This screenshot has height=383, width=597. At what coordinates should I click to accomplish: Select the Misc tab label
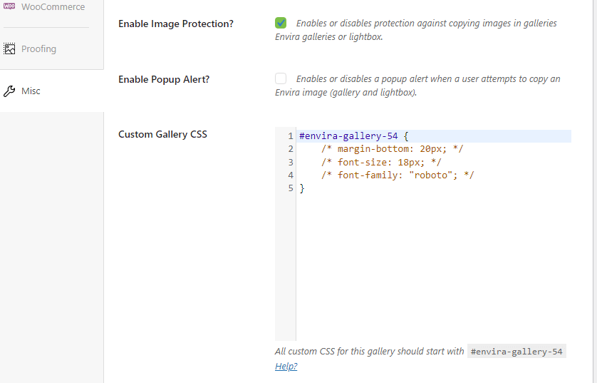pos(31,91)
